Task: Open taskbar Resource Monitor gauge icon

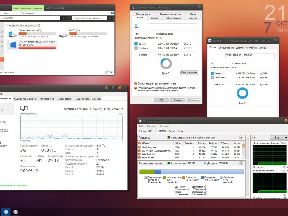Action: (x=15, y=212)
